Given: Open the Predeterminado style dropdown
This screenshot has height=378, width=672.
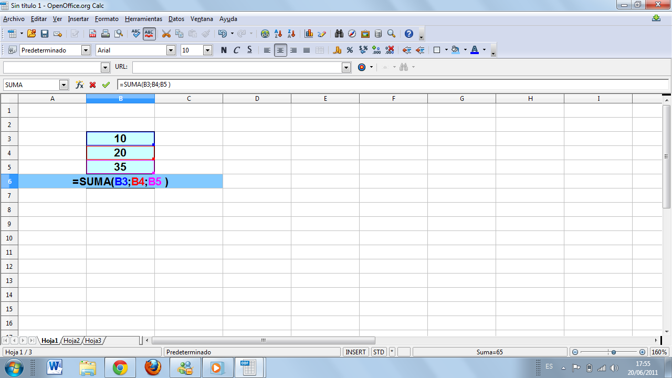Looking at the screenshot, I should click(x=87, y=50).
